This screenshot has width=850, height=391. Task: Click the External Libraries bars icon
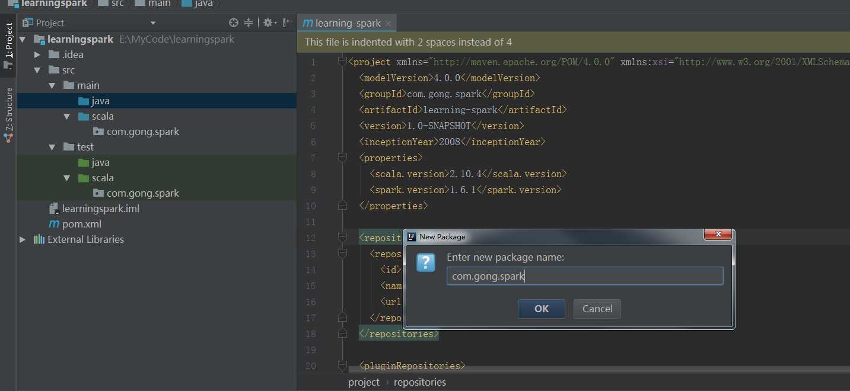pos(39,239)
